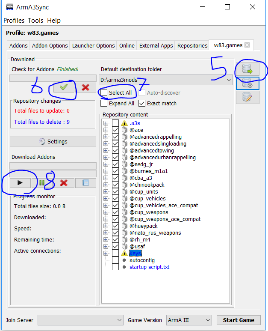Viewport: 268px width, 331px height.
Task: Select the @advancedurbanrappelling entry
Action: pyautogui.click(x=162, y=157)
